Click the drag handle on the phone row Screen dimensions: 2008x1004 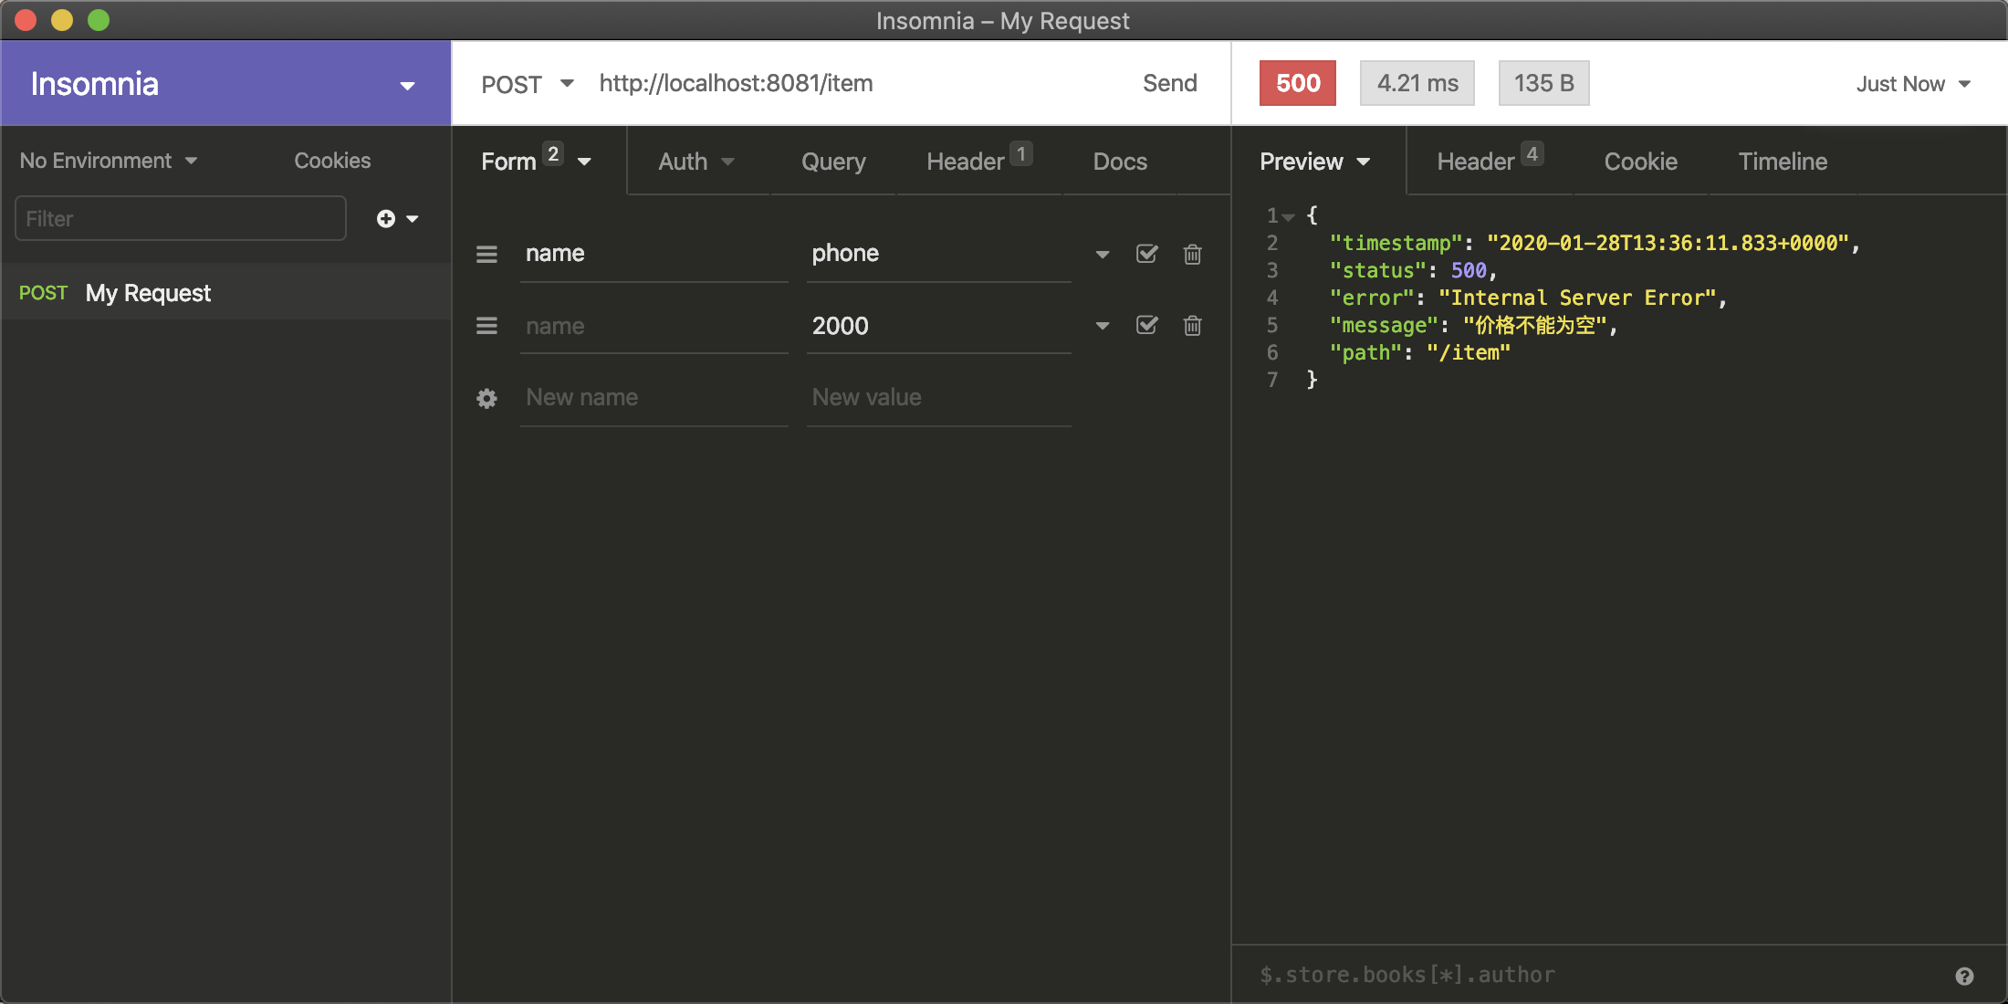tap(486, 254)
